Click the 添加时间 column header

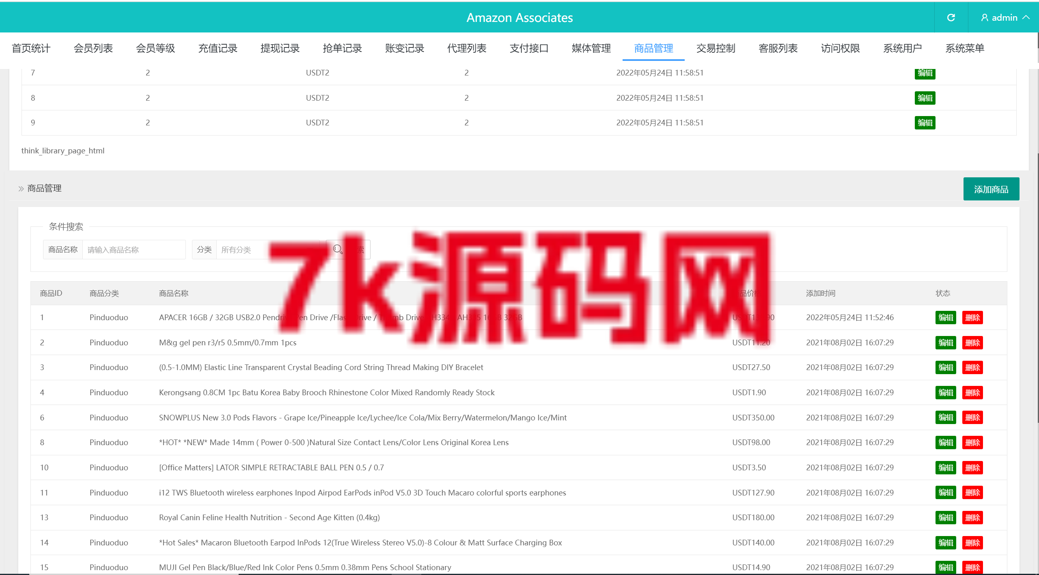pyautogui.click(x=821, y=293)
